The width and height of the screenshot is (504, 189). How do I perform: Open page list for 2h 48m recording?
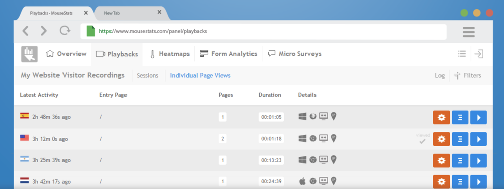click(x=460, y=117)
